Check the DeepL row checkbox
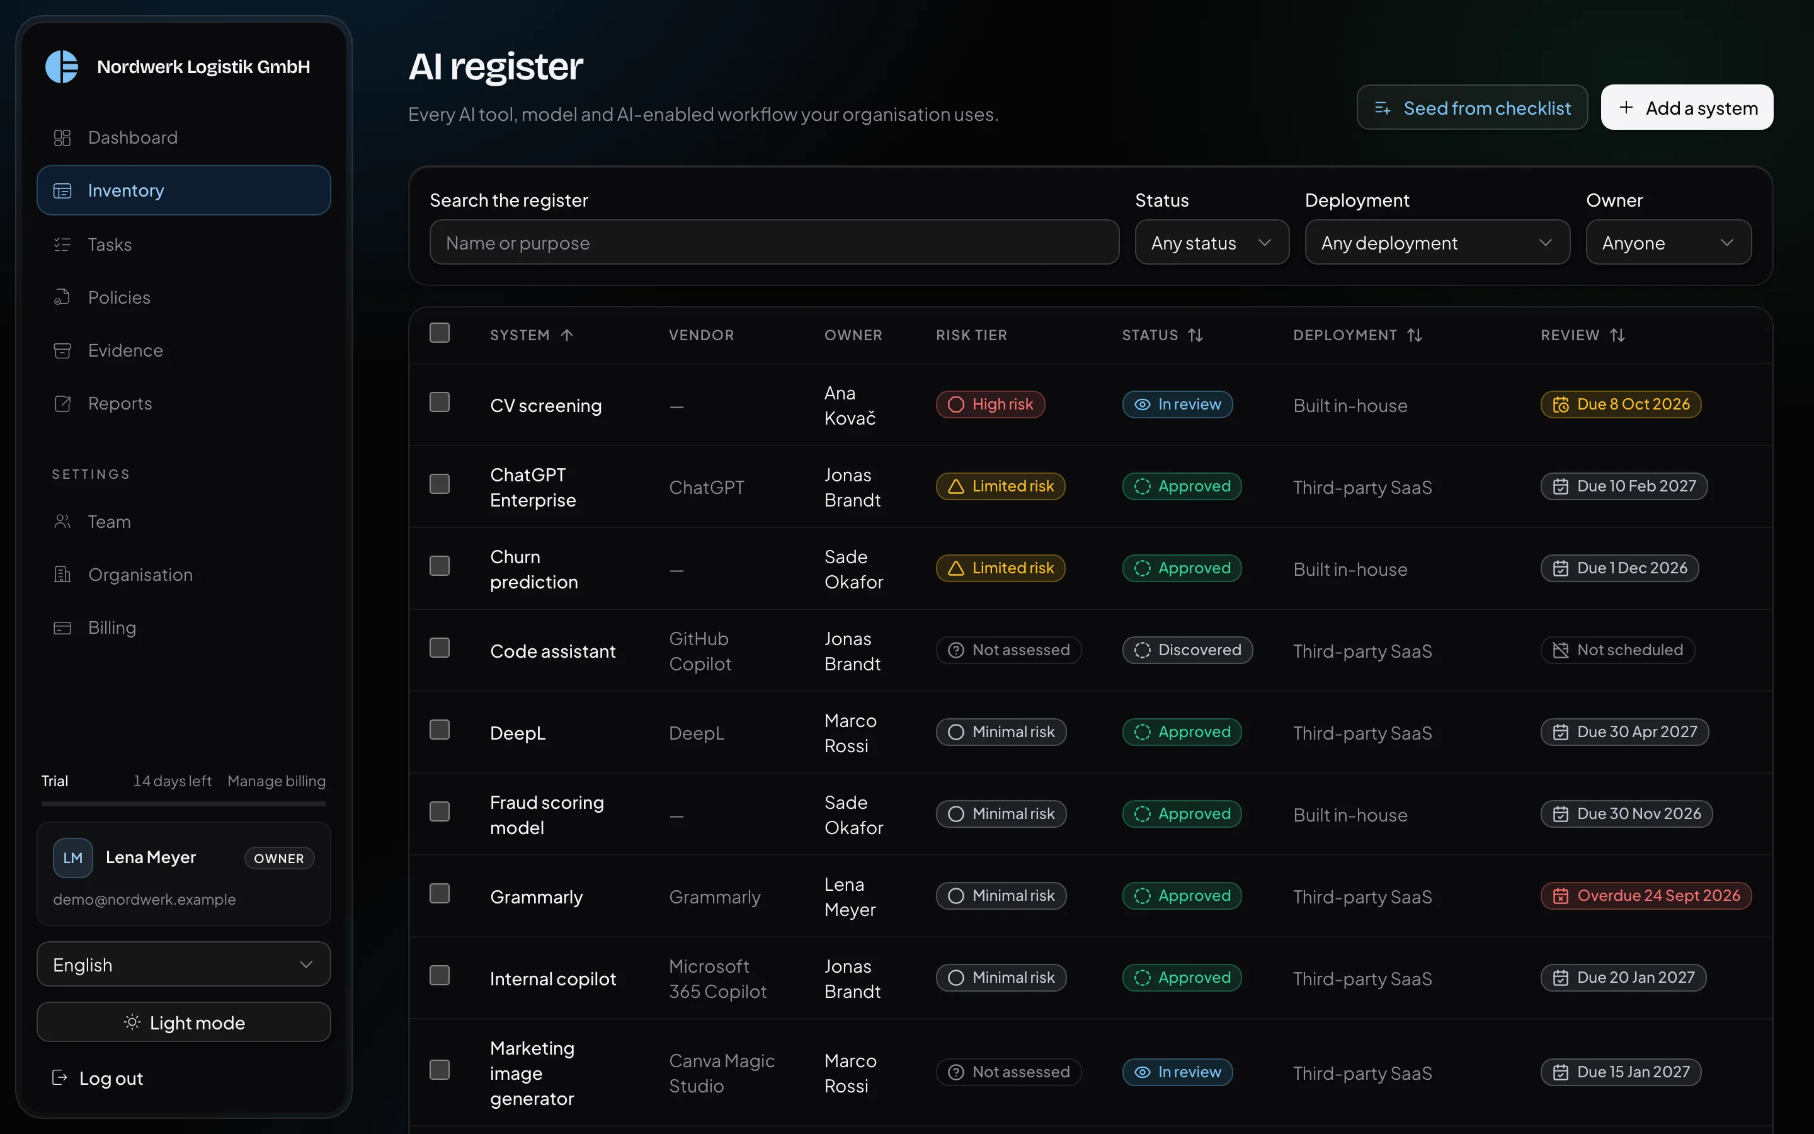This screenshot has height=1134, width=1814. 439,730
